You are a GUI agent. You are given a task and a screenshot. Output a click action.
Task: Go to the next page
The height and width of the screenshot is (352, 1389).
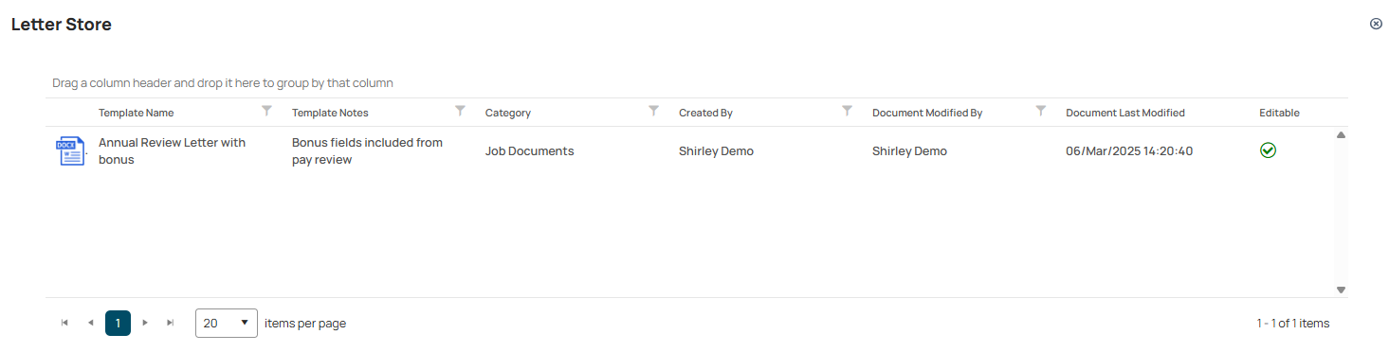[x=145, y=323]
